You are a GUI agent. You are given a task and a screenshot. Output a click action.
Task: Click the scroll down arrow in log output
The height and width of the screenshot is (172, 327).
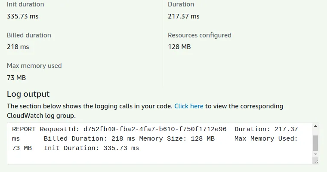(316, 154)
